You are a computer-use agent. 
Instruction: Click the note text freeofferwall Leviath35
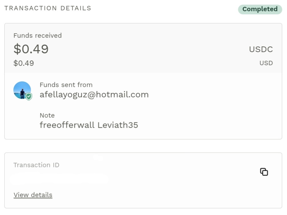tap(89, 125)
